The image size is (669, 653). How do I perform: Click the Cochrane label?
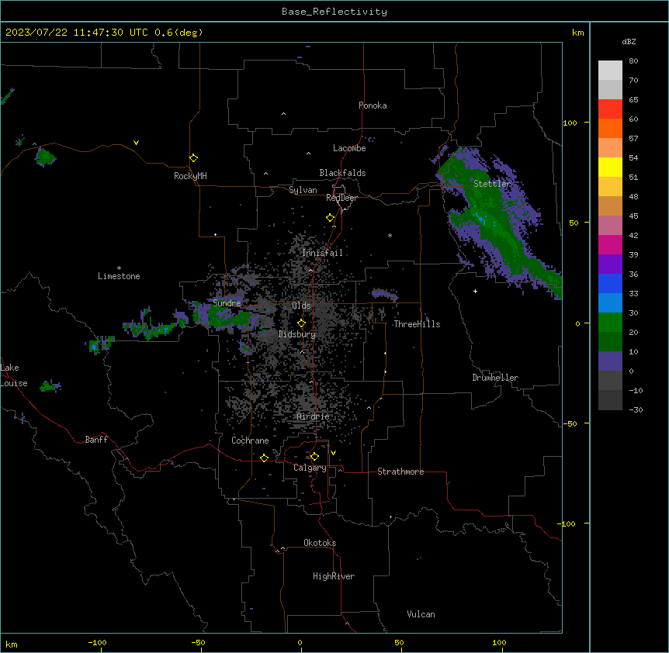pos(250,441)
